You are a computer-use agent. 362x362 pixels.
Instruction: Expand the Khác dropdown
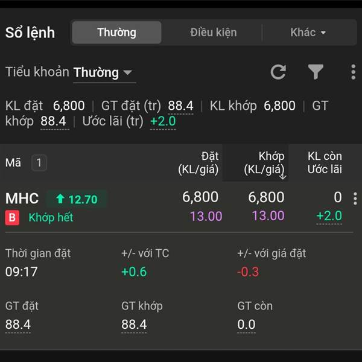[x=308, y=33]
